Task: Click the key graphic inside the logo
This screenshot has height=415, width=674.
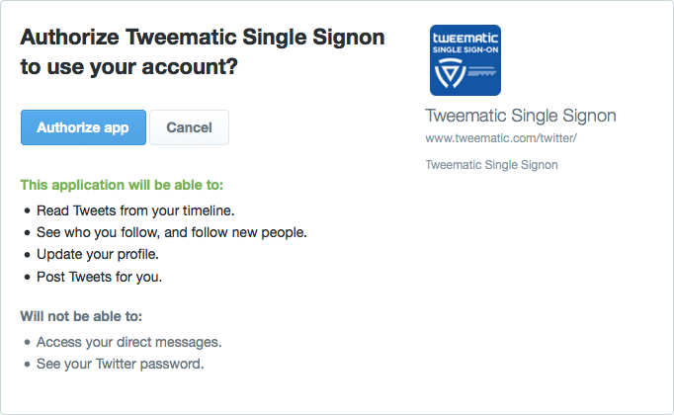Action: coord(482,72)
